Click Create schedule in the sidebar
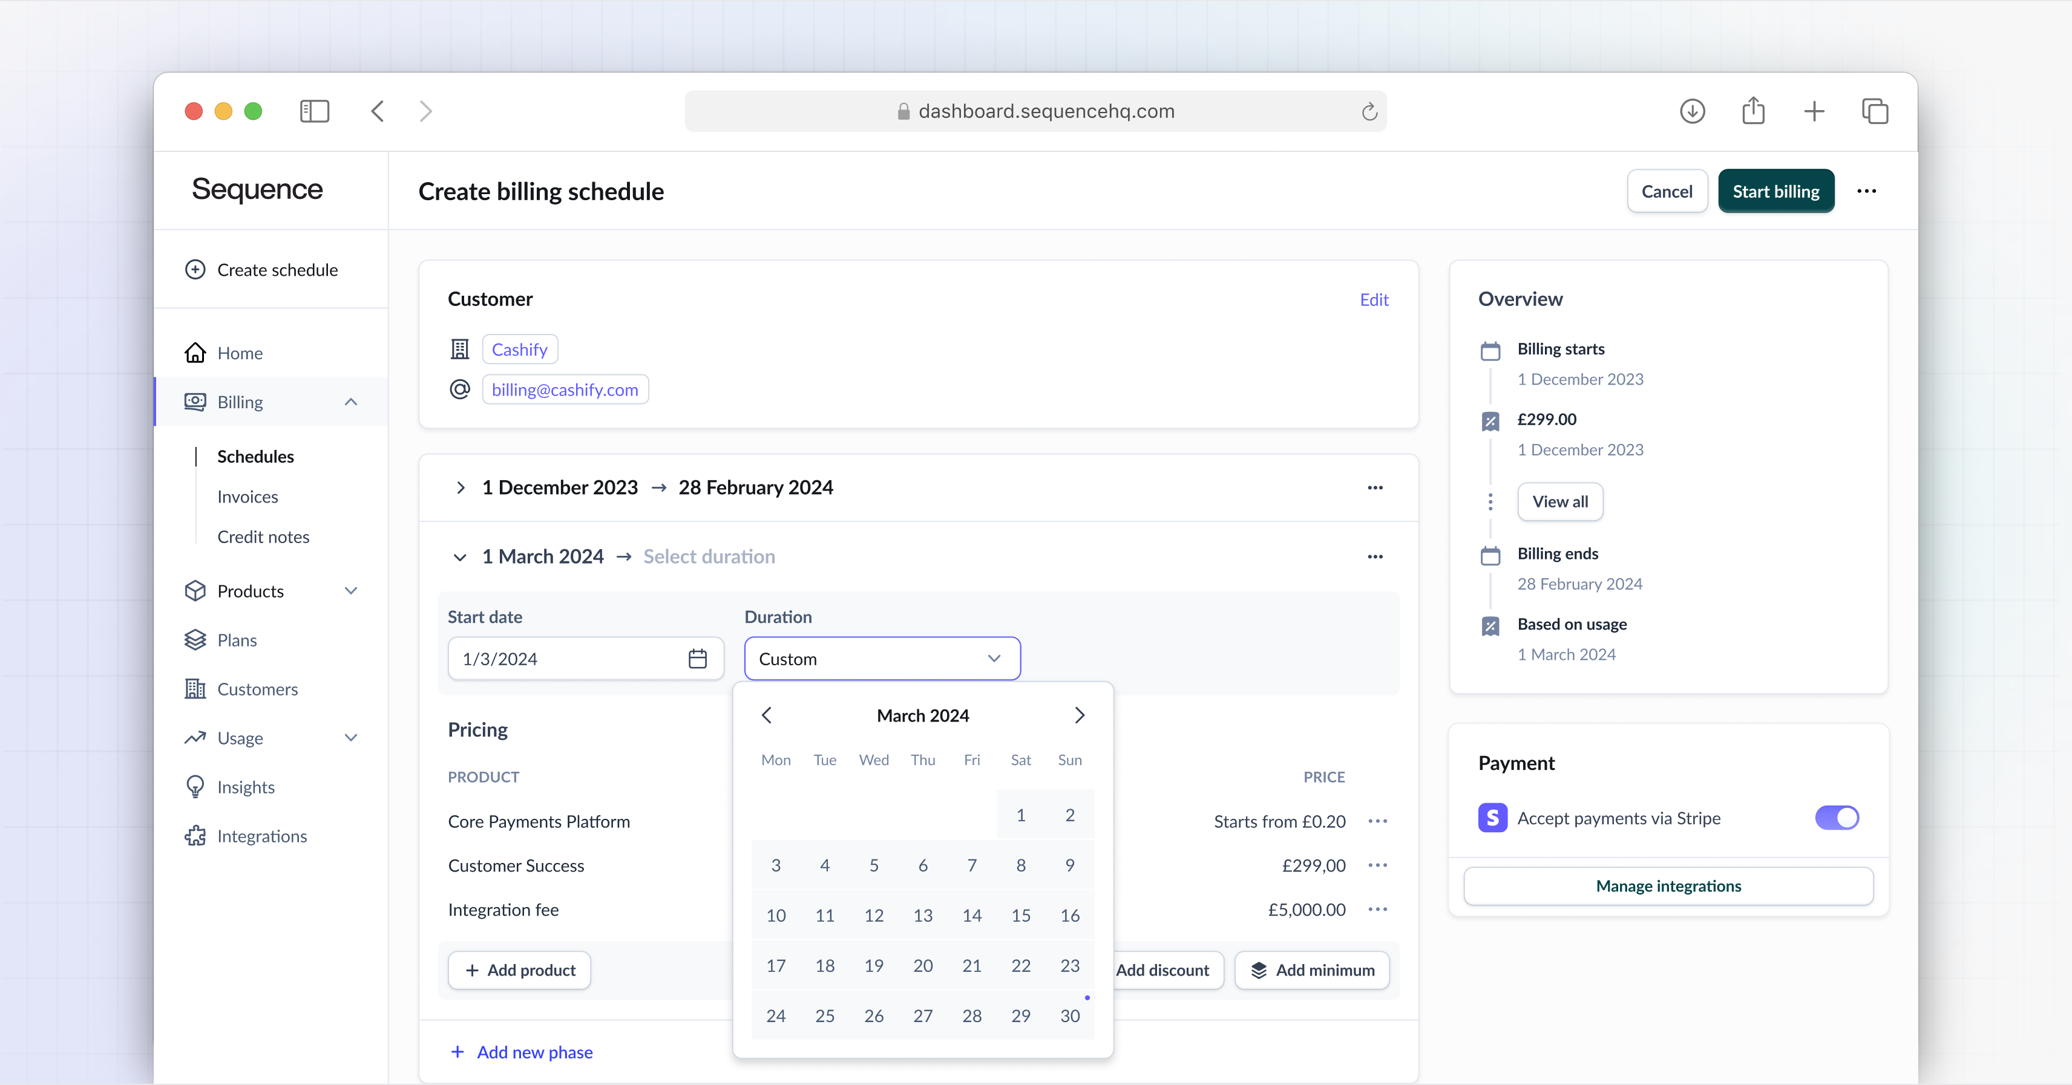The image size is (2072, 1085). tap(262, 269)
